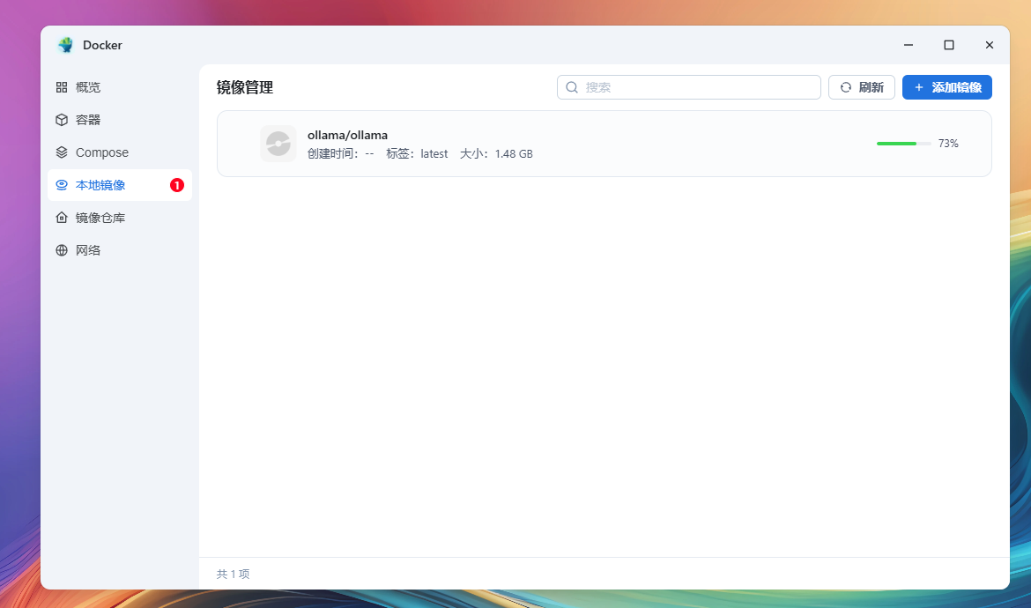Open the 网络 globe icon
1031x608 pixels.
tap(62, 249)
